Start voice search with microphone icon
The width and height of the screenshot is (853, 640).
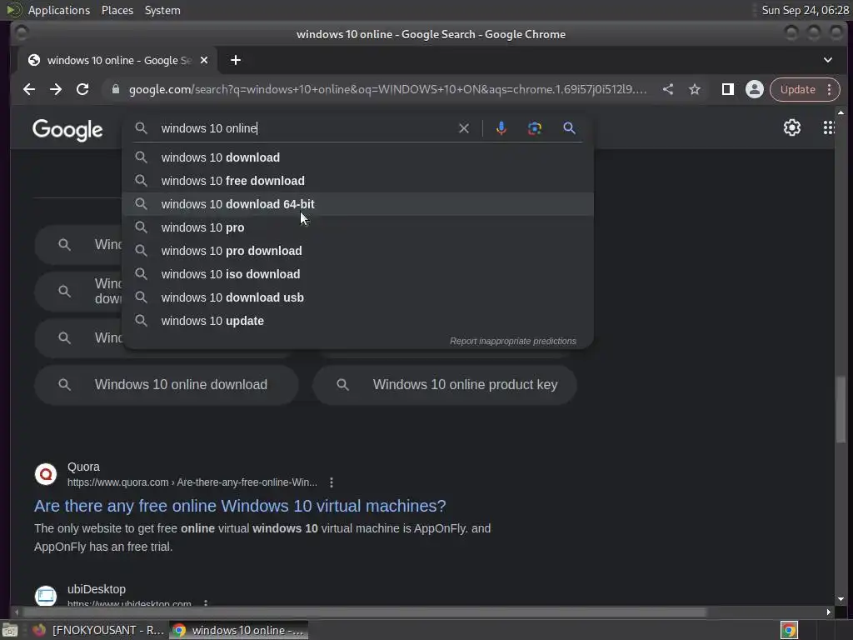click(x=501, y=128)
